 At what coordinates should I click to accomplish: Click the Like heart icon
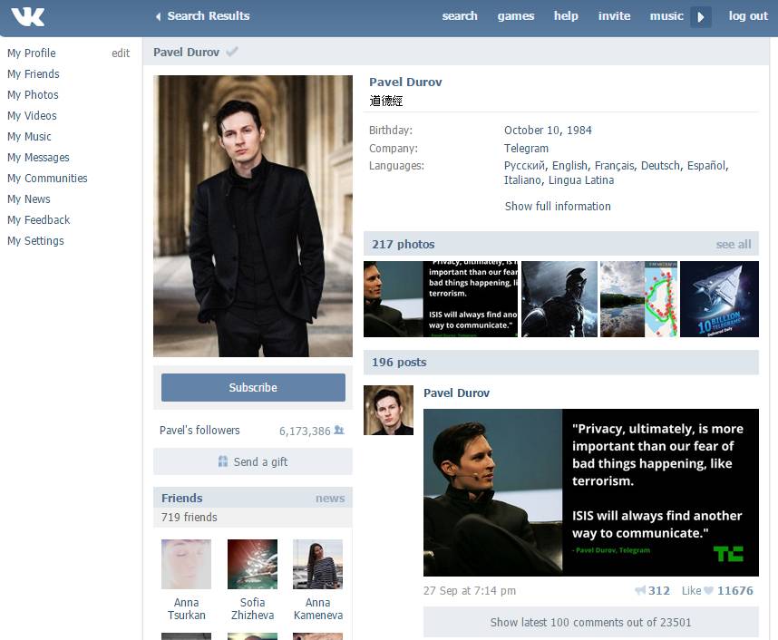[x=708, y=590]
